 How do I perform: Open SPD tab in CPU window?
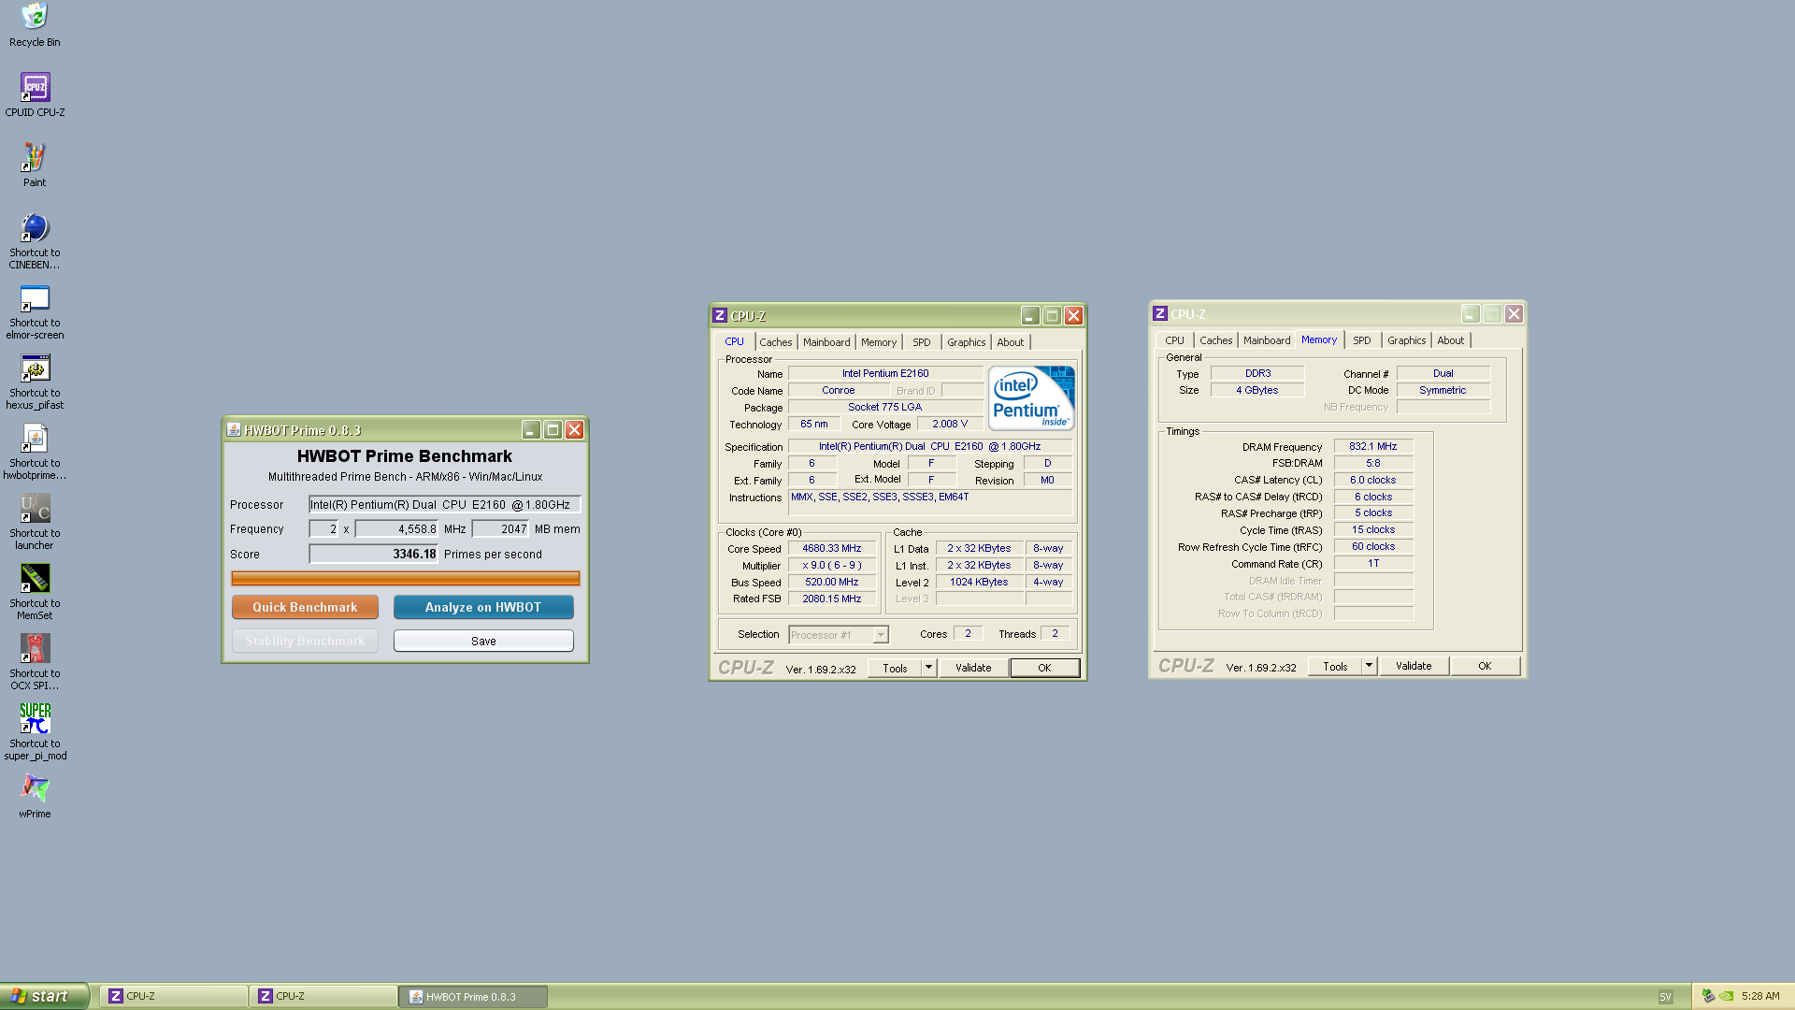[921, 342]
